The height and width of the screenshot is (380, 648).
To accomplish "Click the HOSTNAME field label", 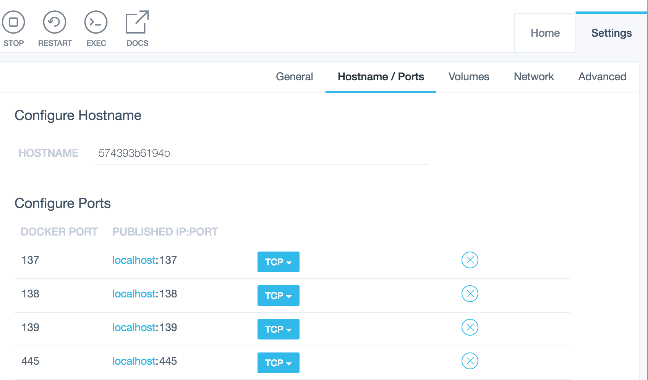I will (x=49, y=153).
